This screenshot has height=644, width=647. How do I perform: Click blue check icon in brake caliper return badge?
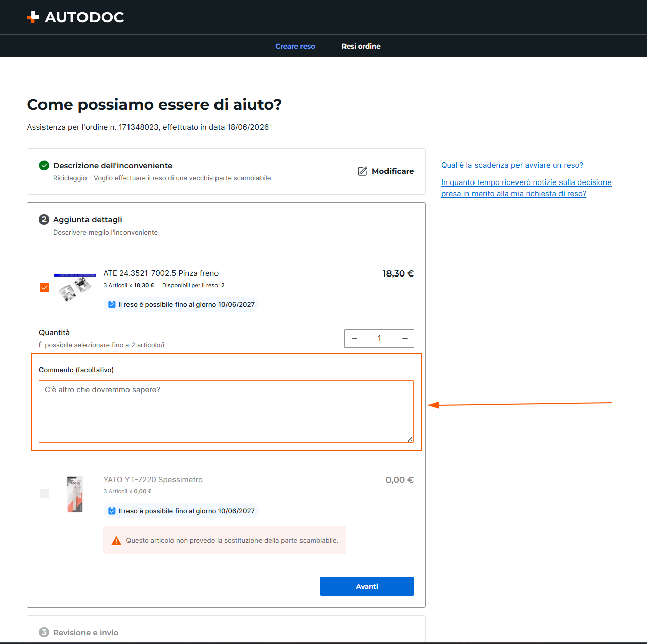pos(112,304)
